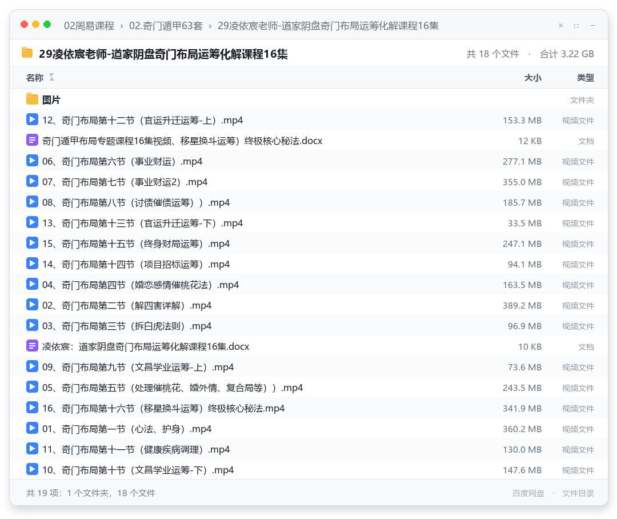Sort the list by 名称 column
The width and height of the screenshot is (617, 519).
pyautogui.click(x=35, y=78)
